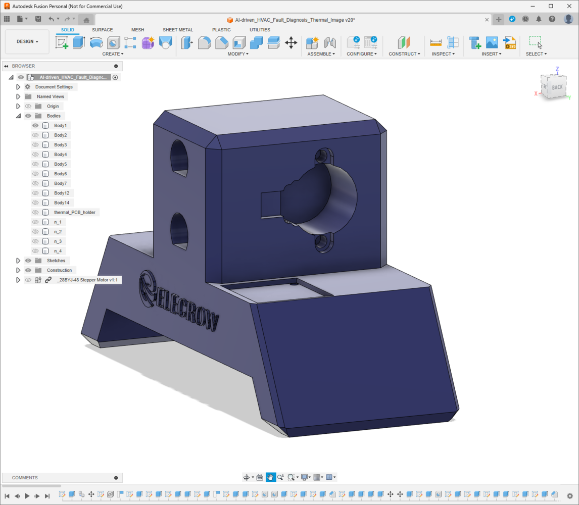Open the MODIFY menu

pos(238,54)
